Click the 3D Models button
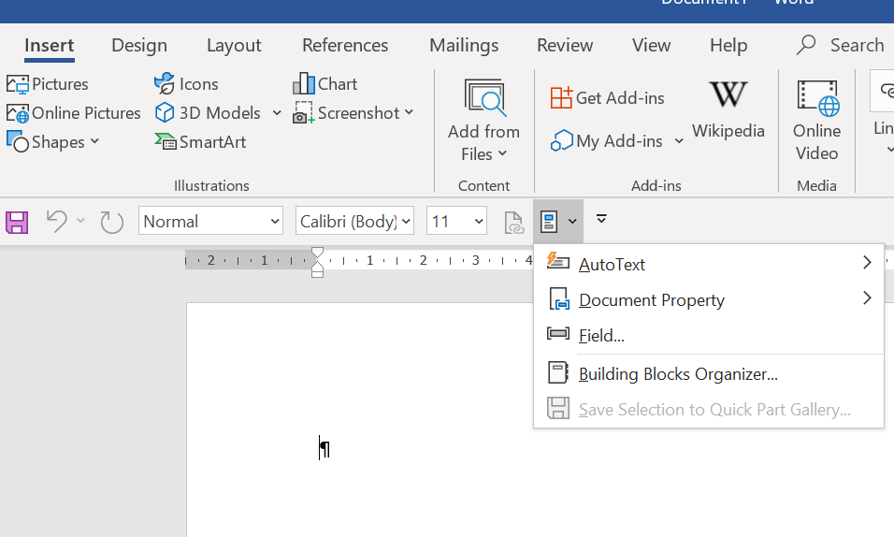Image resolution: width=894 pixels, height=537 pixels. coord(208,113)
